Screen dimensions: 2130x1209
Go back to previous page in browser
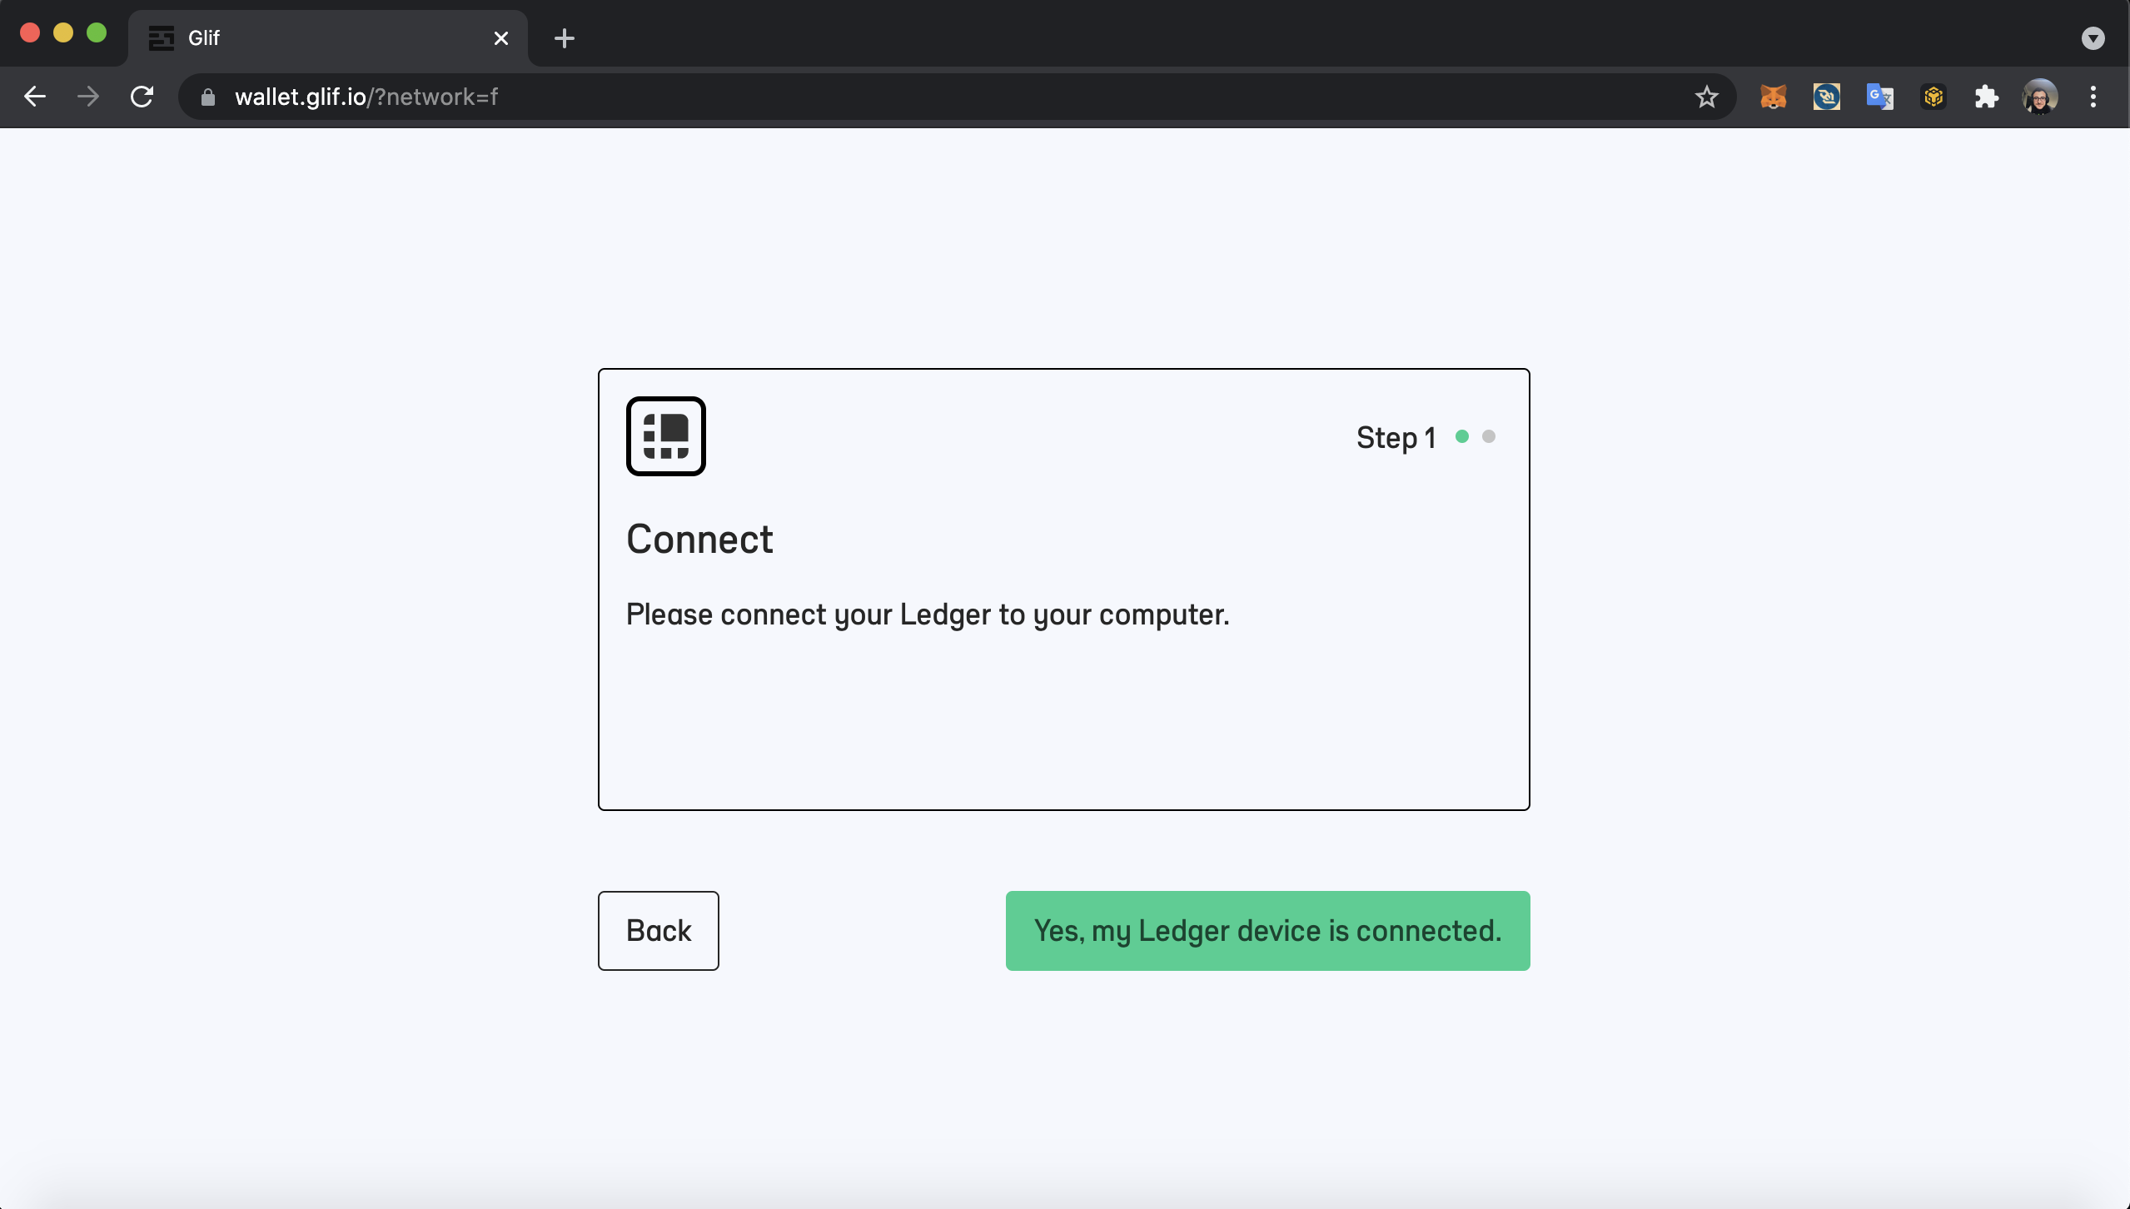pyautogui.click(x=35, y=97)
